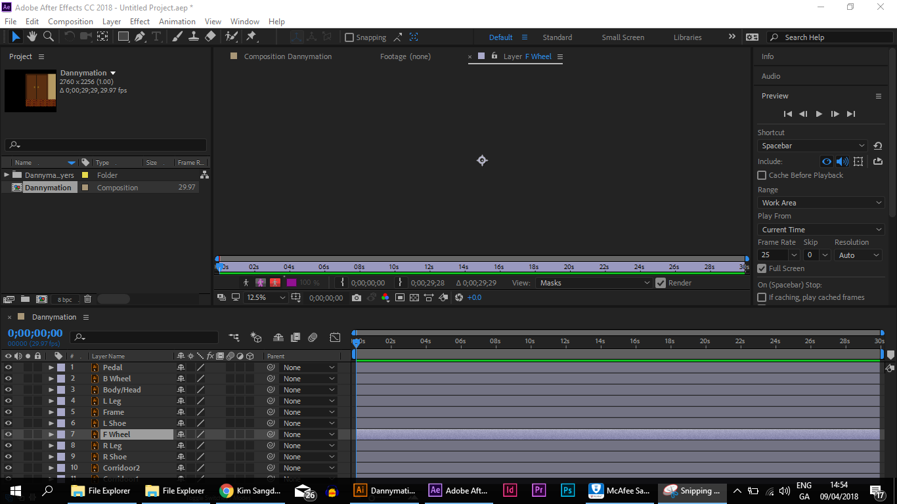Switch to Standard workspace
The width and height of the screenshot is (897, 504).
(x=558, y=37)
